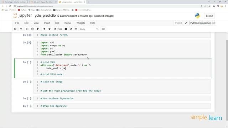Viewport: 228px width, 128px height.
Task: Open the Edit menu
Action: (26, 23)
